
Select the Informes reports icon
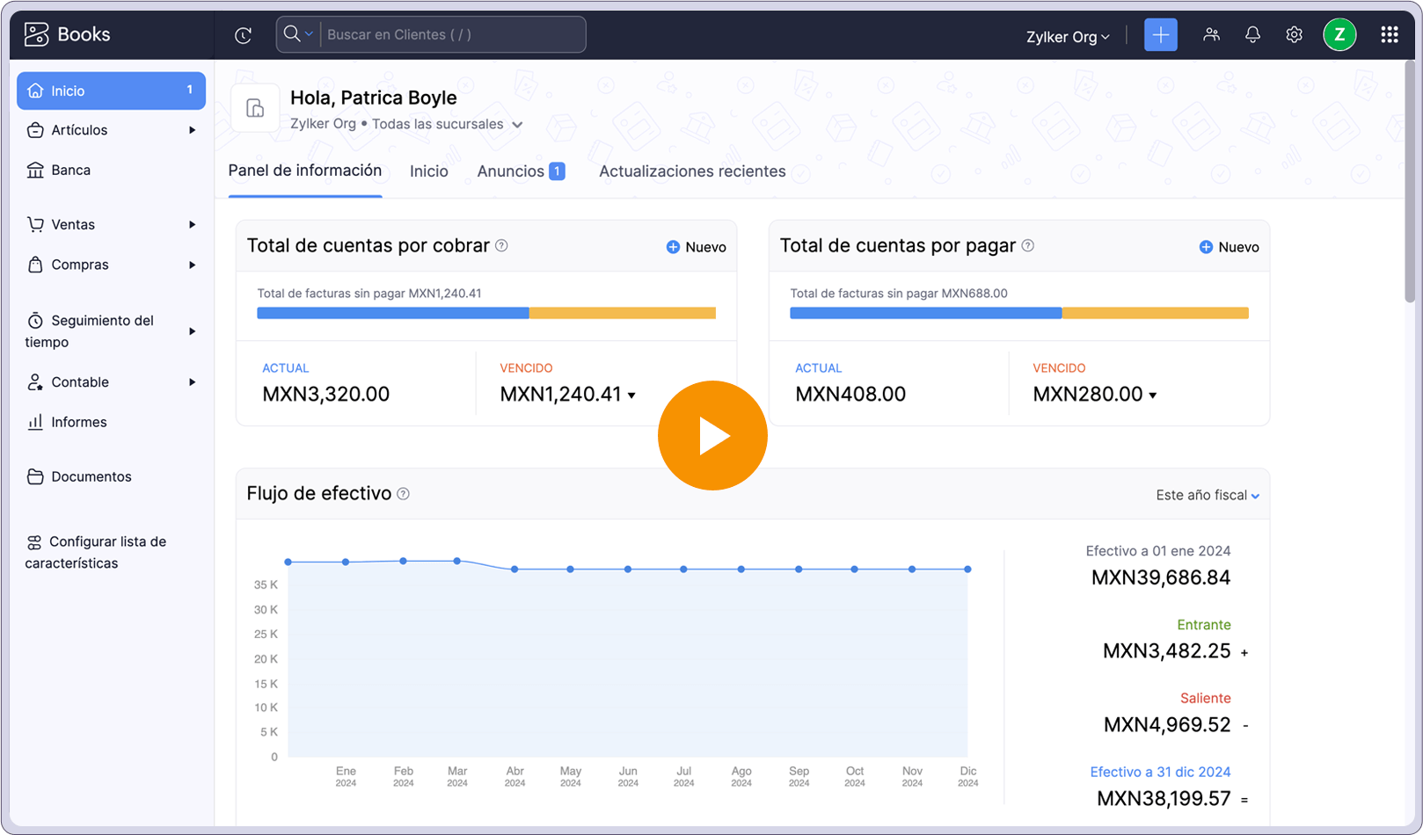tap(35, 422)
